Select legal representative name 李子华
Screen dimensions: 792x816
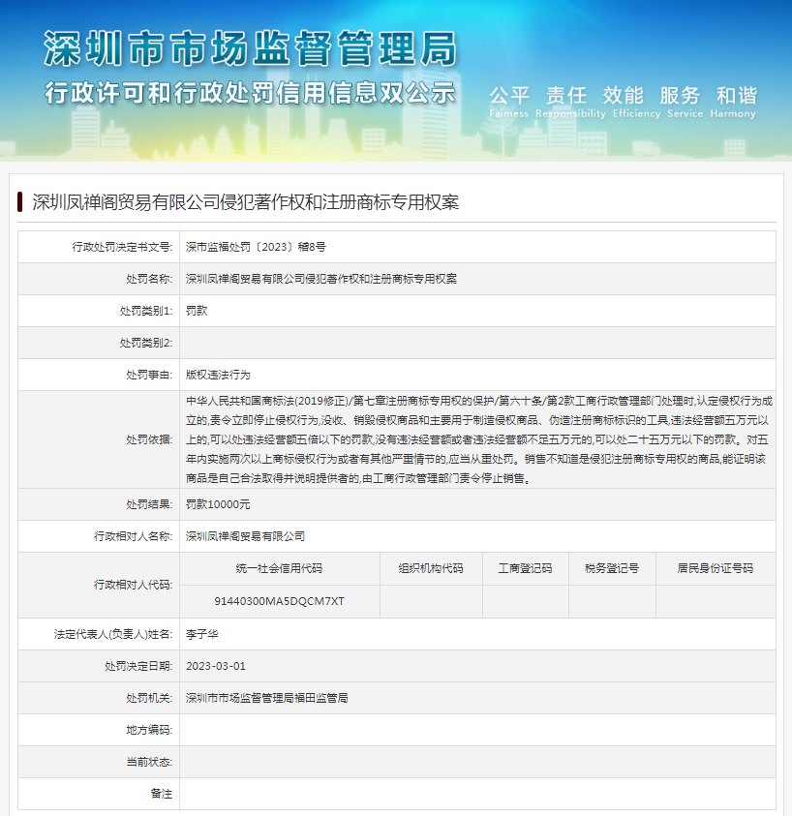tap(201, 634)
